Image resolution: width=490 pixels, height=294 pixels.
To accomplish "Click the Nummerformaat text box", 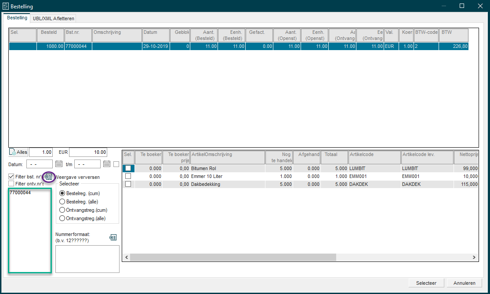I will click(87, 259).
